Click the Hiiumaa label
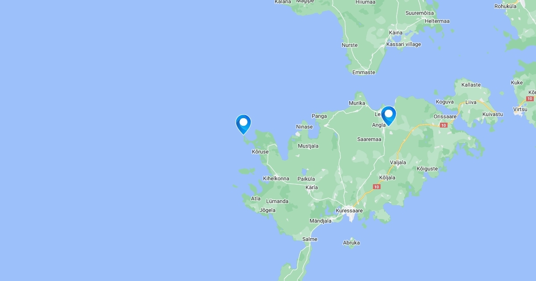 pos(365,2)
